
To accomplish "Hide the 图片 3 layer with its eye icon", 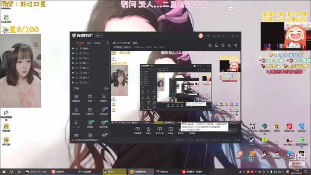I will 73,68.
